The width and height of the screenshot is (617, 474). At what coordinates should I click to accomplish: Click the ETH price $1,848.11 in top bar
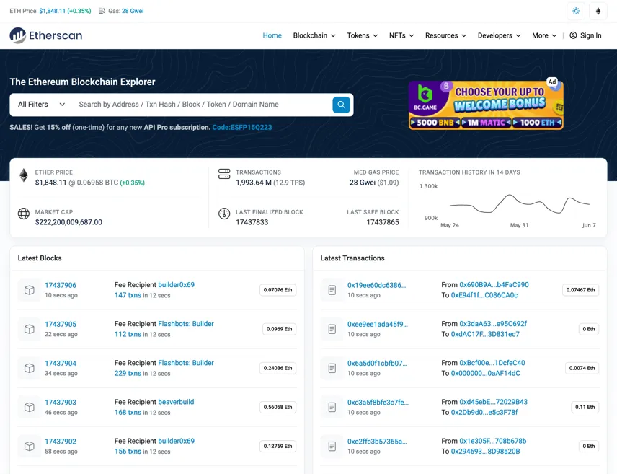53,11
